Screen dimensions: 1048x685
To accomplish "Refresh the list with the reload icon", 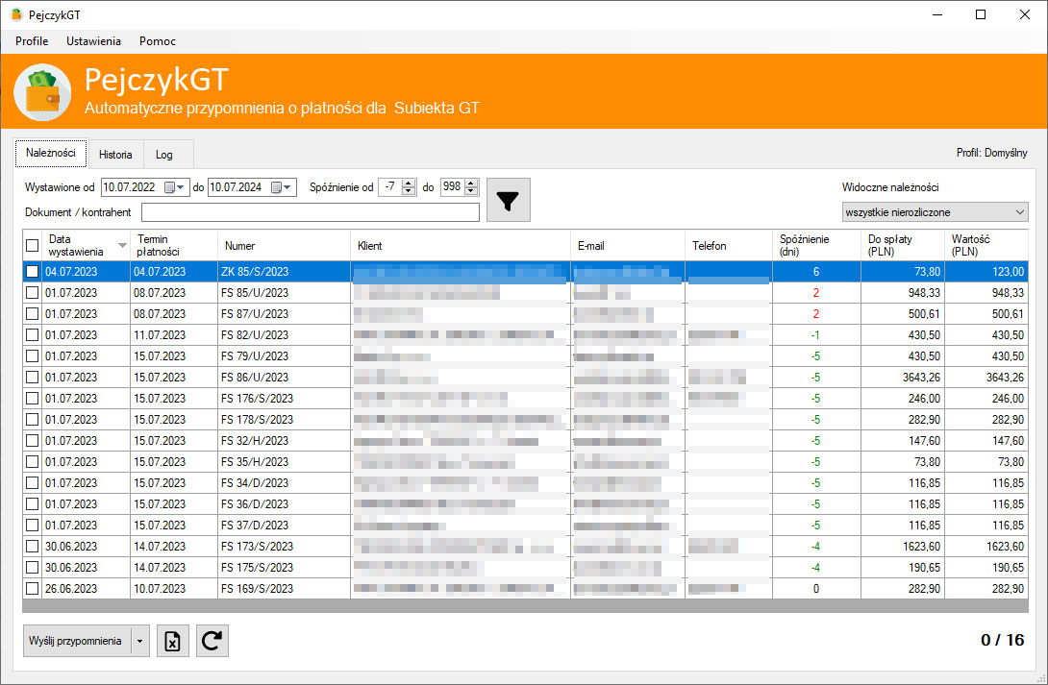I will point(212,641).
